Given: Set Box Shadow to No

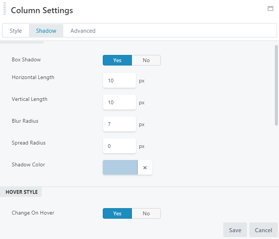Looking at the screenshot, I should [x=146, y=60].
